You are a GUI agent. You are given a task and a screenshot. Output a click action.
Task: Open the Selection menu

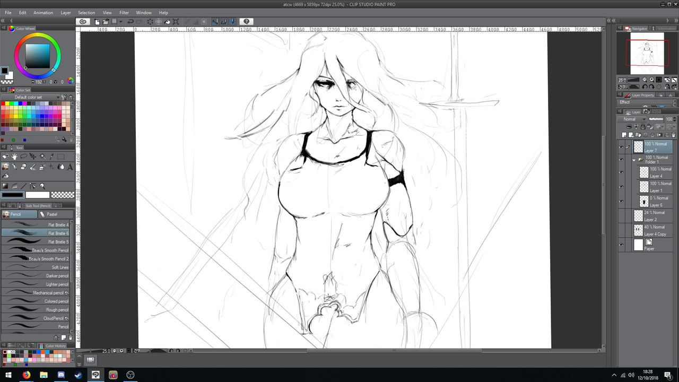coord(86,13)
